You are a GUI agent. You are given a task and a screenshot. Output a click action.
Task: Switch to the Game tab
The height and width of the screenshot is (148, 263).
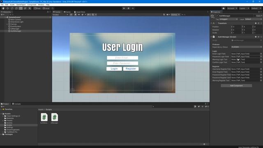tap(67, 12)
